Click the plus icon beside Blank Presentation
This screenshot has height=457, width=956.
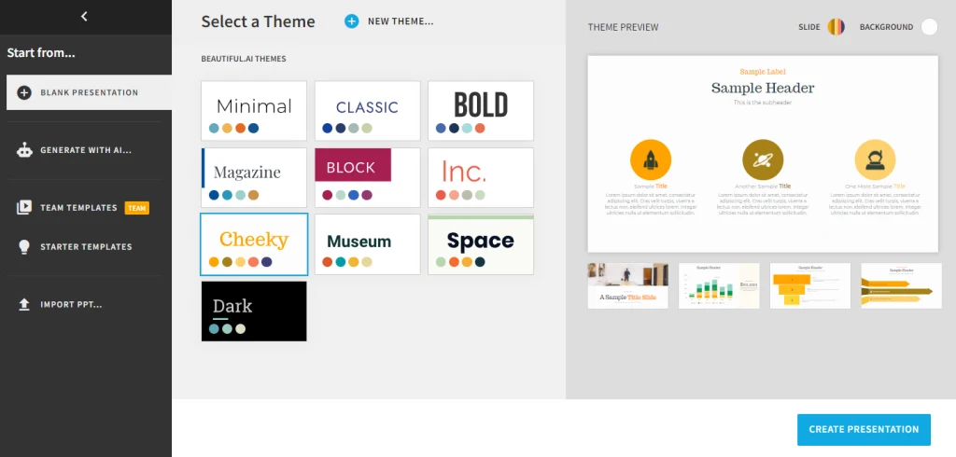tap(23, 92)
